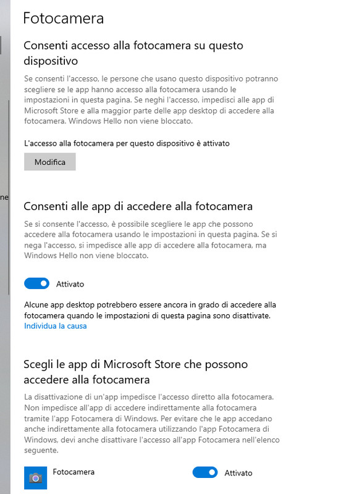Image resolution: width=349 pixels, height=494 pixels.
Task: Click heading Consenti alle app di accedere
Action: pyautogui.click(x=138, y=206)
